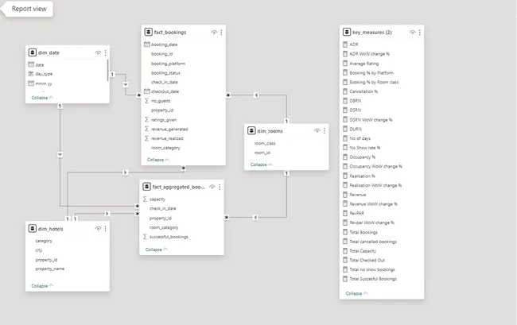Screen dimensions: 517x325
Task: Click the day_type calculated column icon
Action: point(31,74)
